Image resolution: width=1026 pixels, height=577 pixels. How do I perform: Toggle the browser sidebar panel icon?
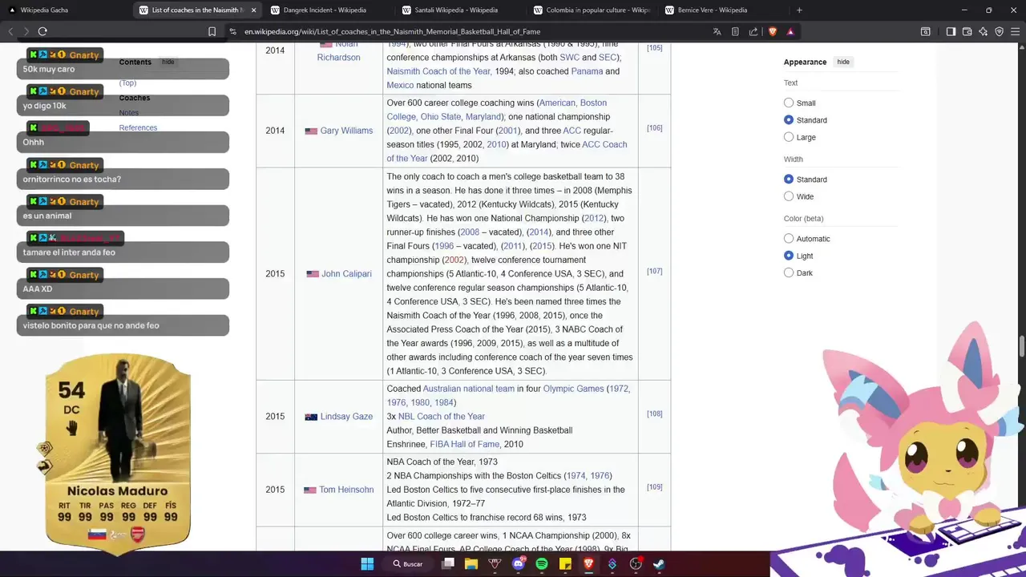tap(951, 31)
